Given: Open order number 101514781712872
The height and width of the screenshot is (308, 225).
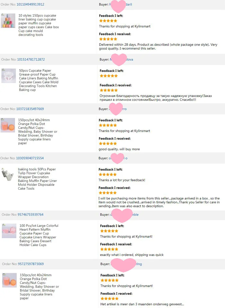Looking at the screenshot, I should click(x=31, y=59).
